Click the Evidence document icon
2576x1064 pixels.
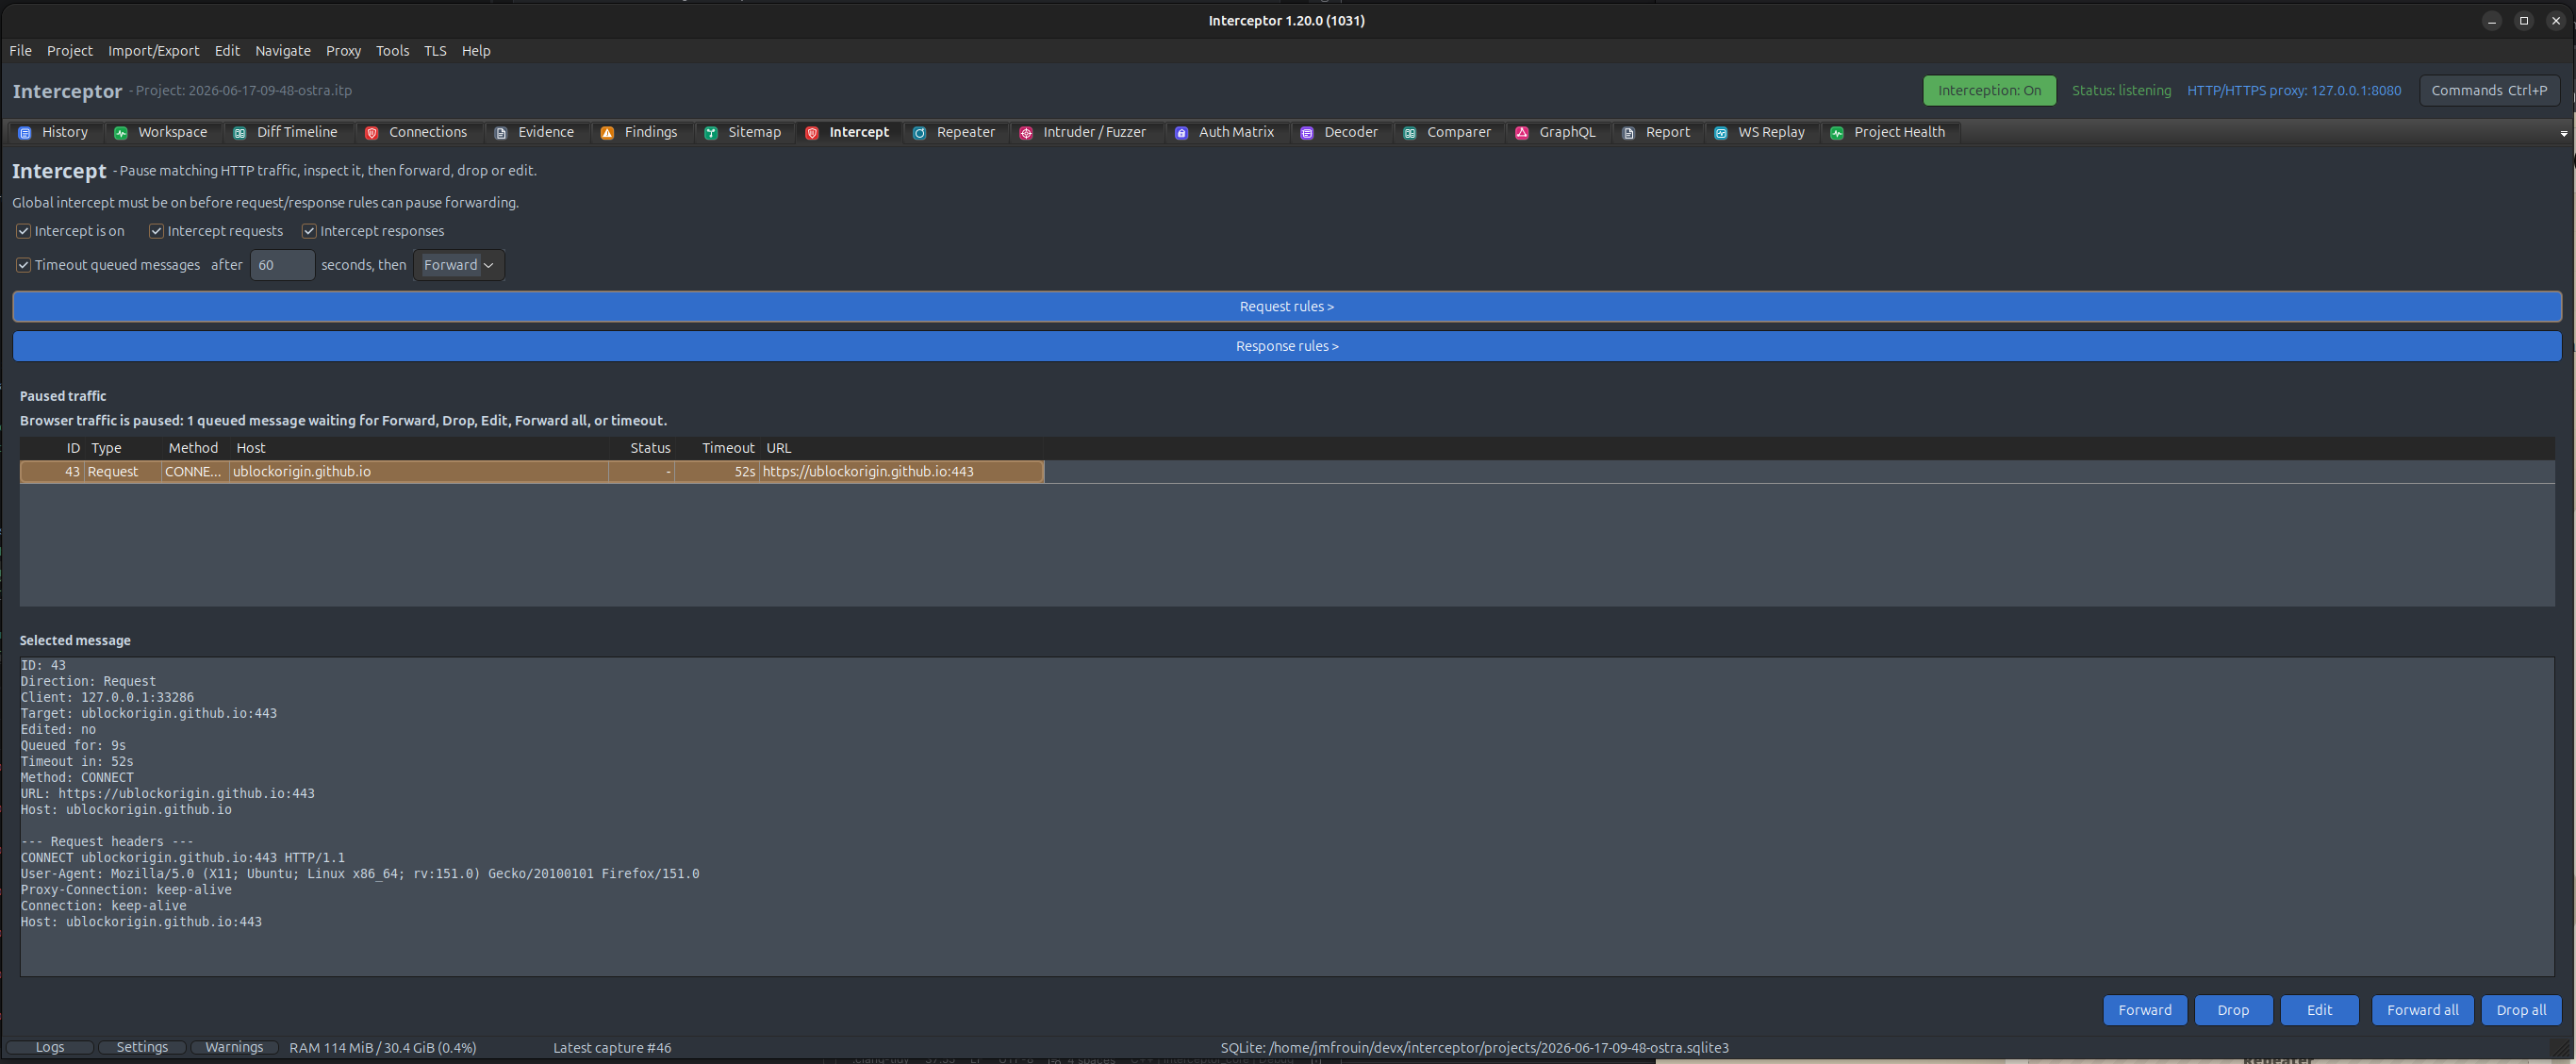point(501,133)
